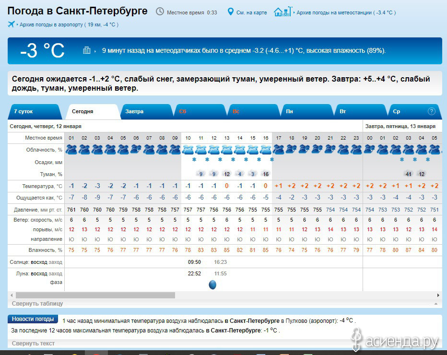Click the clock icon beside local time
The height and width of the screenshot is (355, 447).
pos(160,12)
